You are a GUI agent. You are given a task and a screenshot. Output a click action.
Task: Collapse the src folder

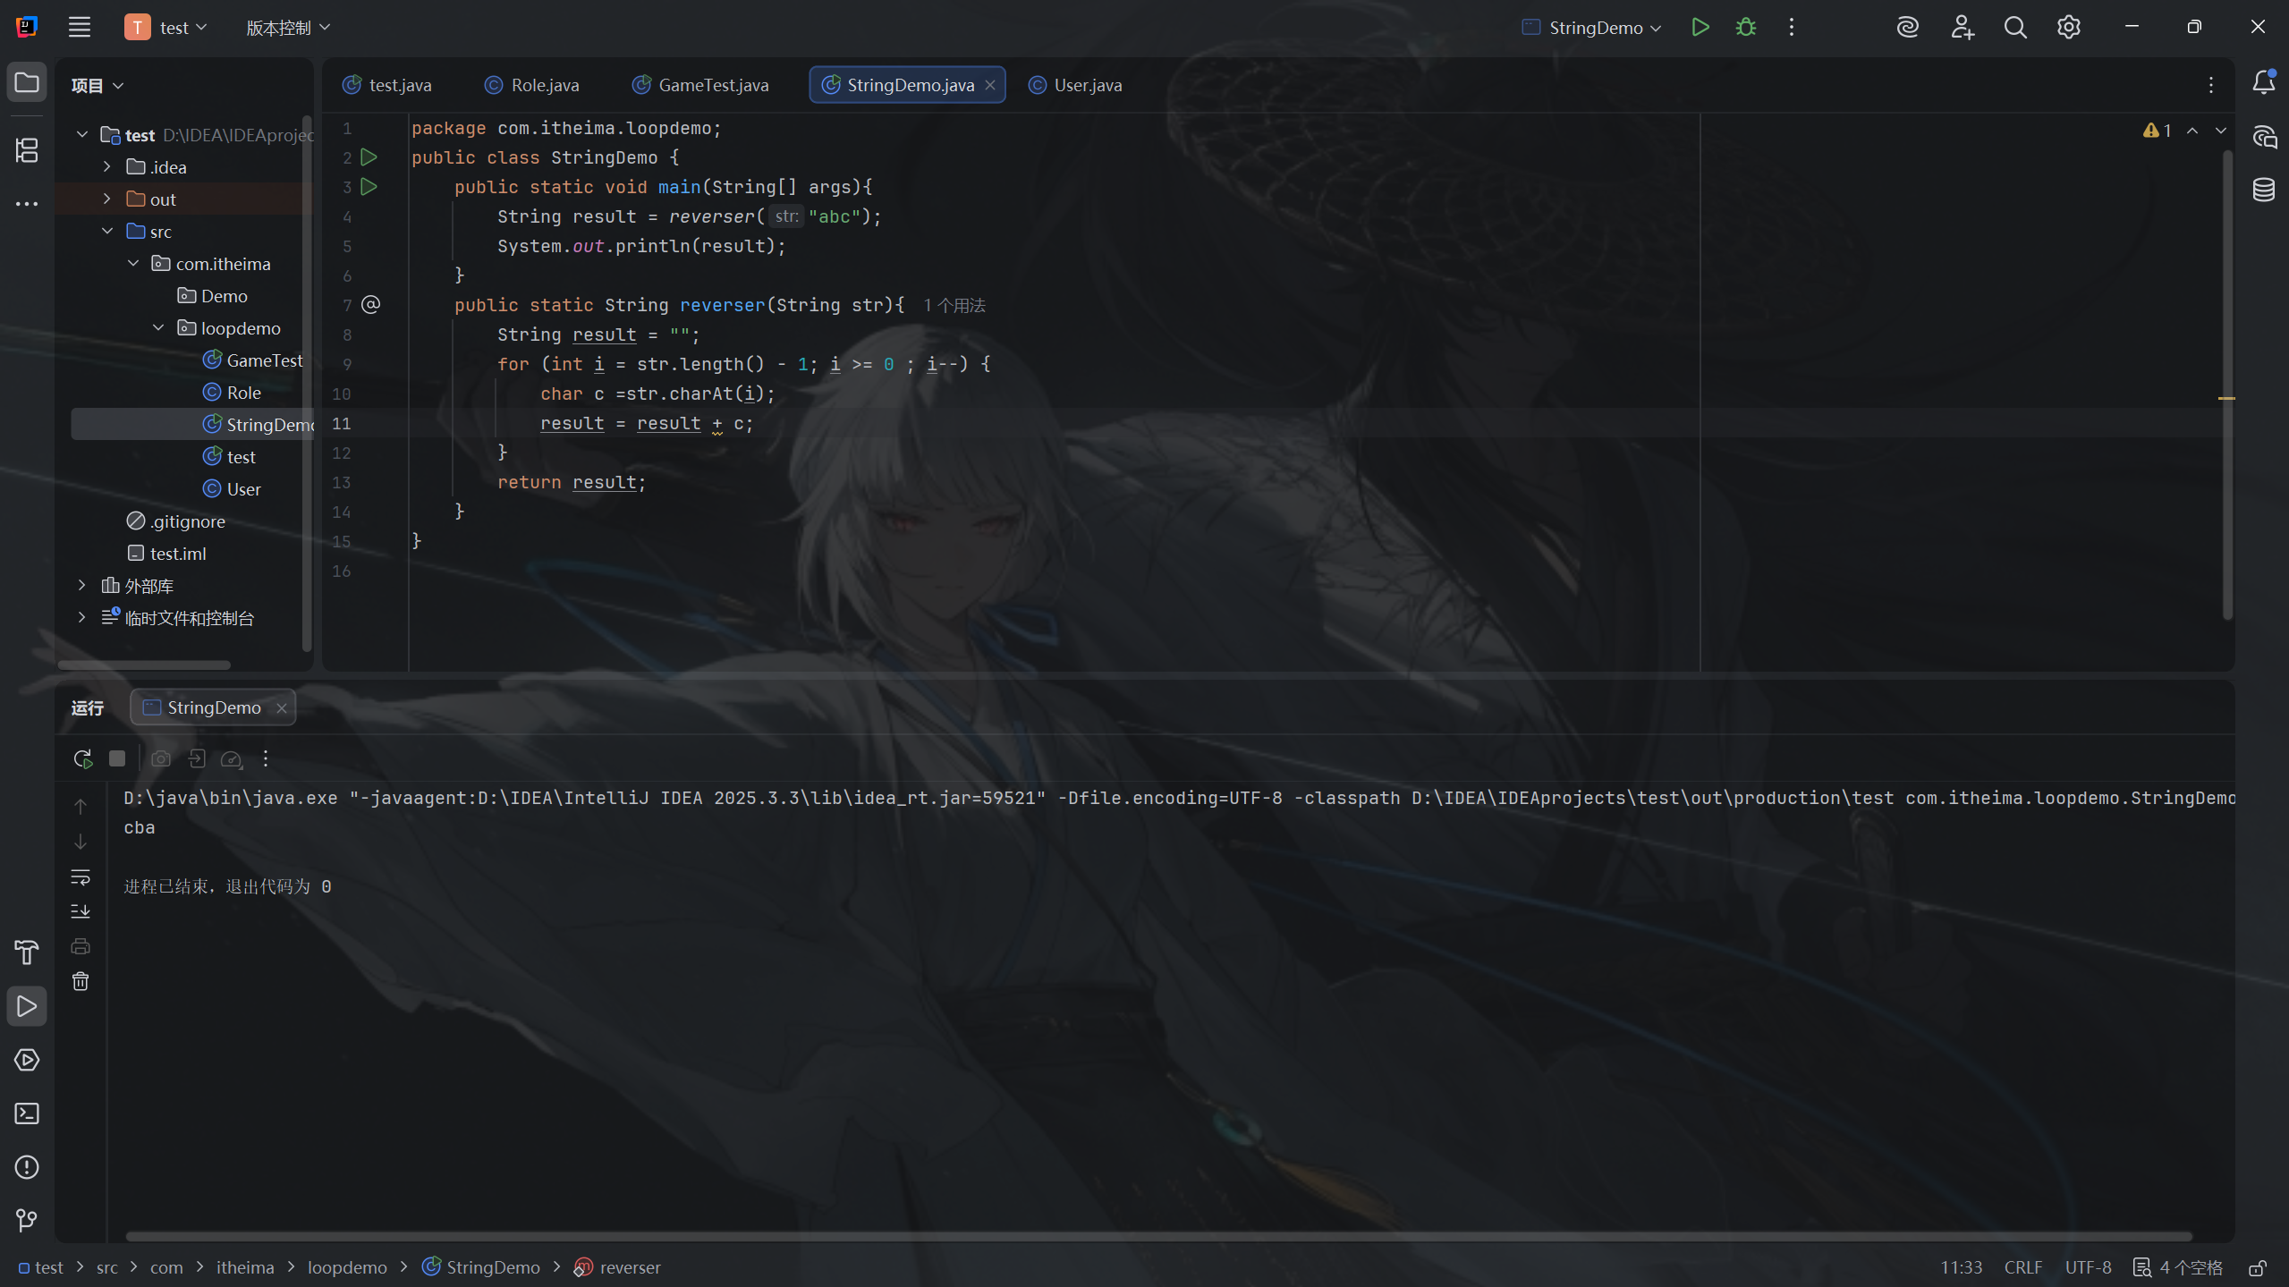tap(107, 232)
